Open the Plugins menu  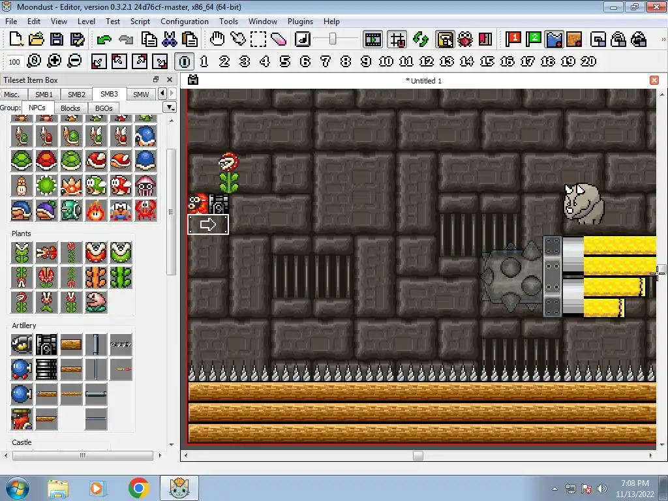pyautogui.click(x=300, y=22)
